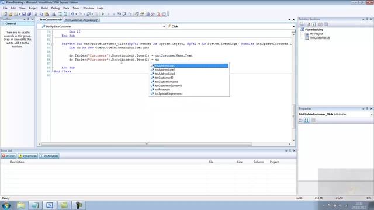Image resolution: width=374 pixels, height=210 pixels.
Task: Click the Copy toolbar icon
Action: [x=41, y=14]
